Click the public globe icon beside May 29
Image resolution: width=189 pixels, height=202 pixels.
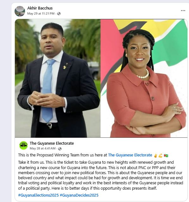[59, 14]
